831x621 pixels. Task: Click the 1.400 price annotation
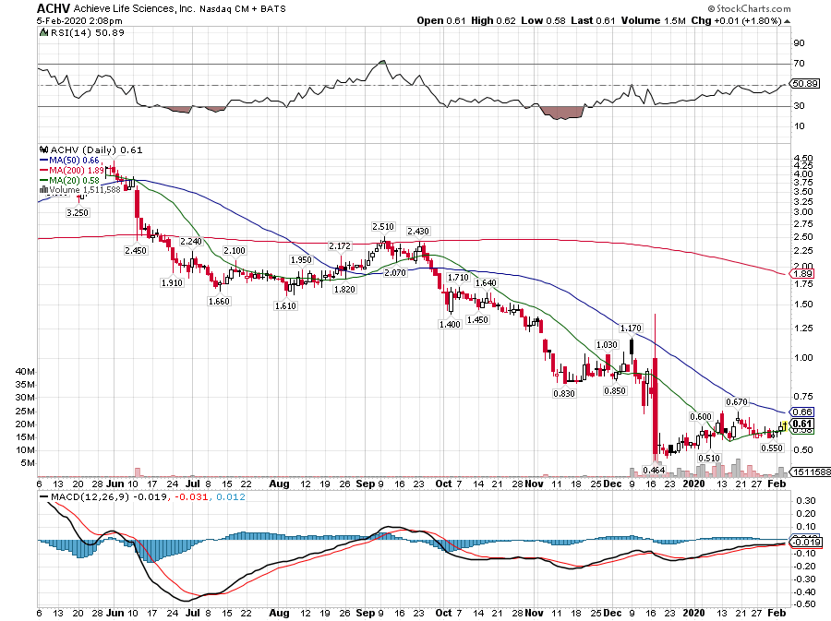tap(450, 324)
